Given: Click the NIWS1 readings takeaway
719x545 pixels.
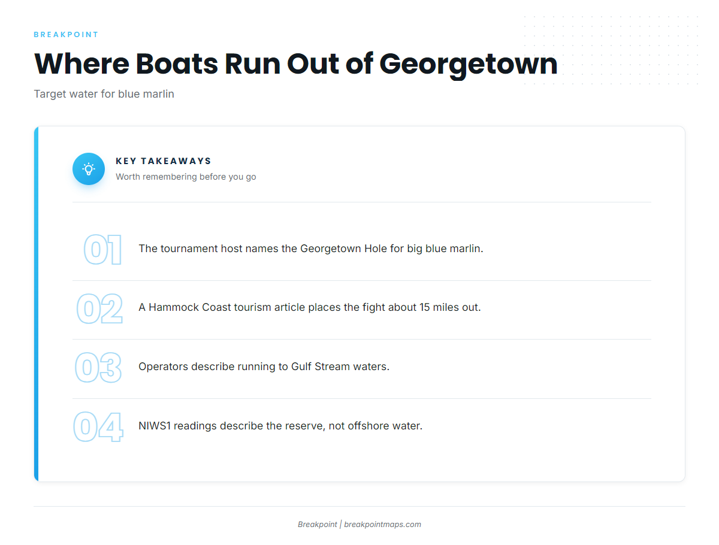Looking at the screenshot, I should [x=280, y=426].
